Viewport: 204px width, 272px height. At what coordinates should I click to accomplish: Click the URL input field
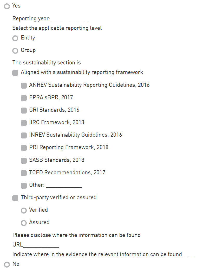[x=41, y=245]
